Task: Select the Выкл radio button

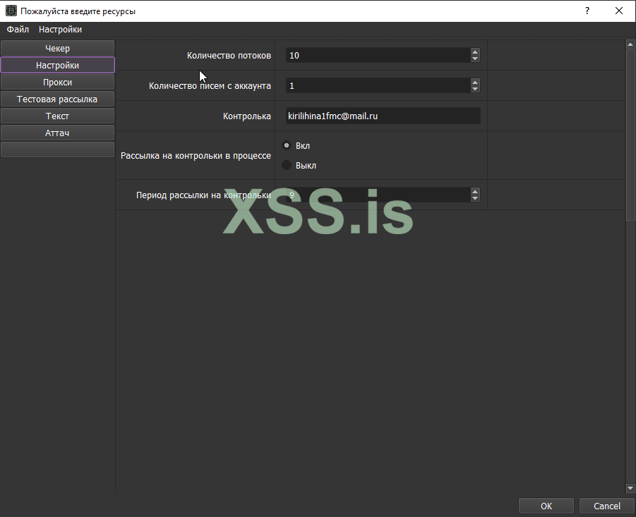Action: click(x=287, y=165)
